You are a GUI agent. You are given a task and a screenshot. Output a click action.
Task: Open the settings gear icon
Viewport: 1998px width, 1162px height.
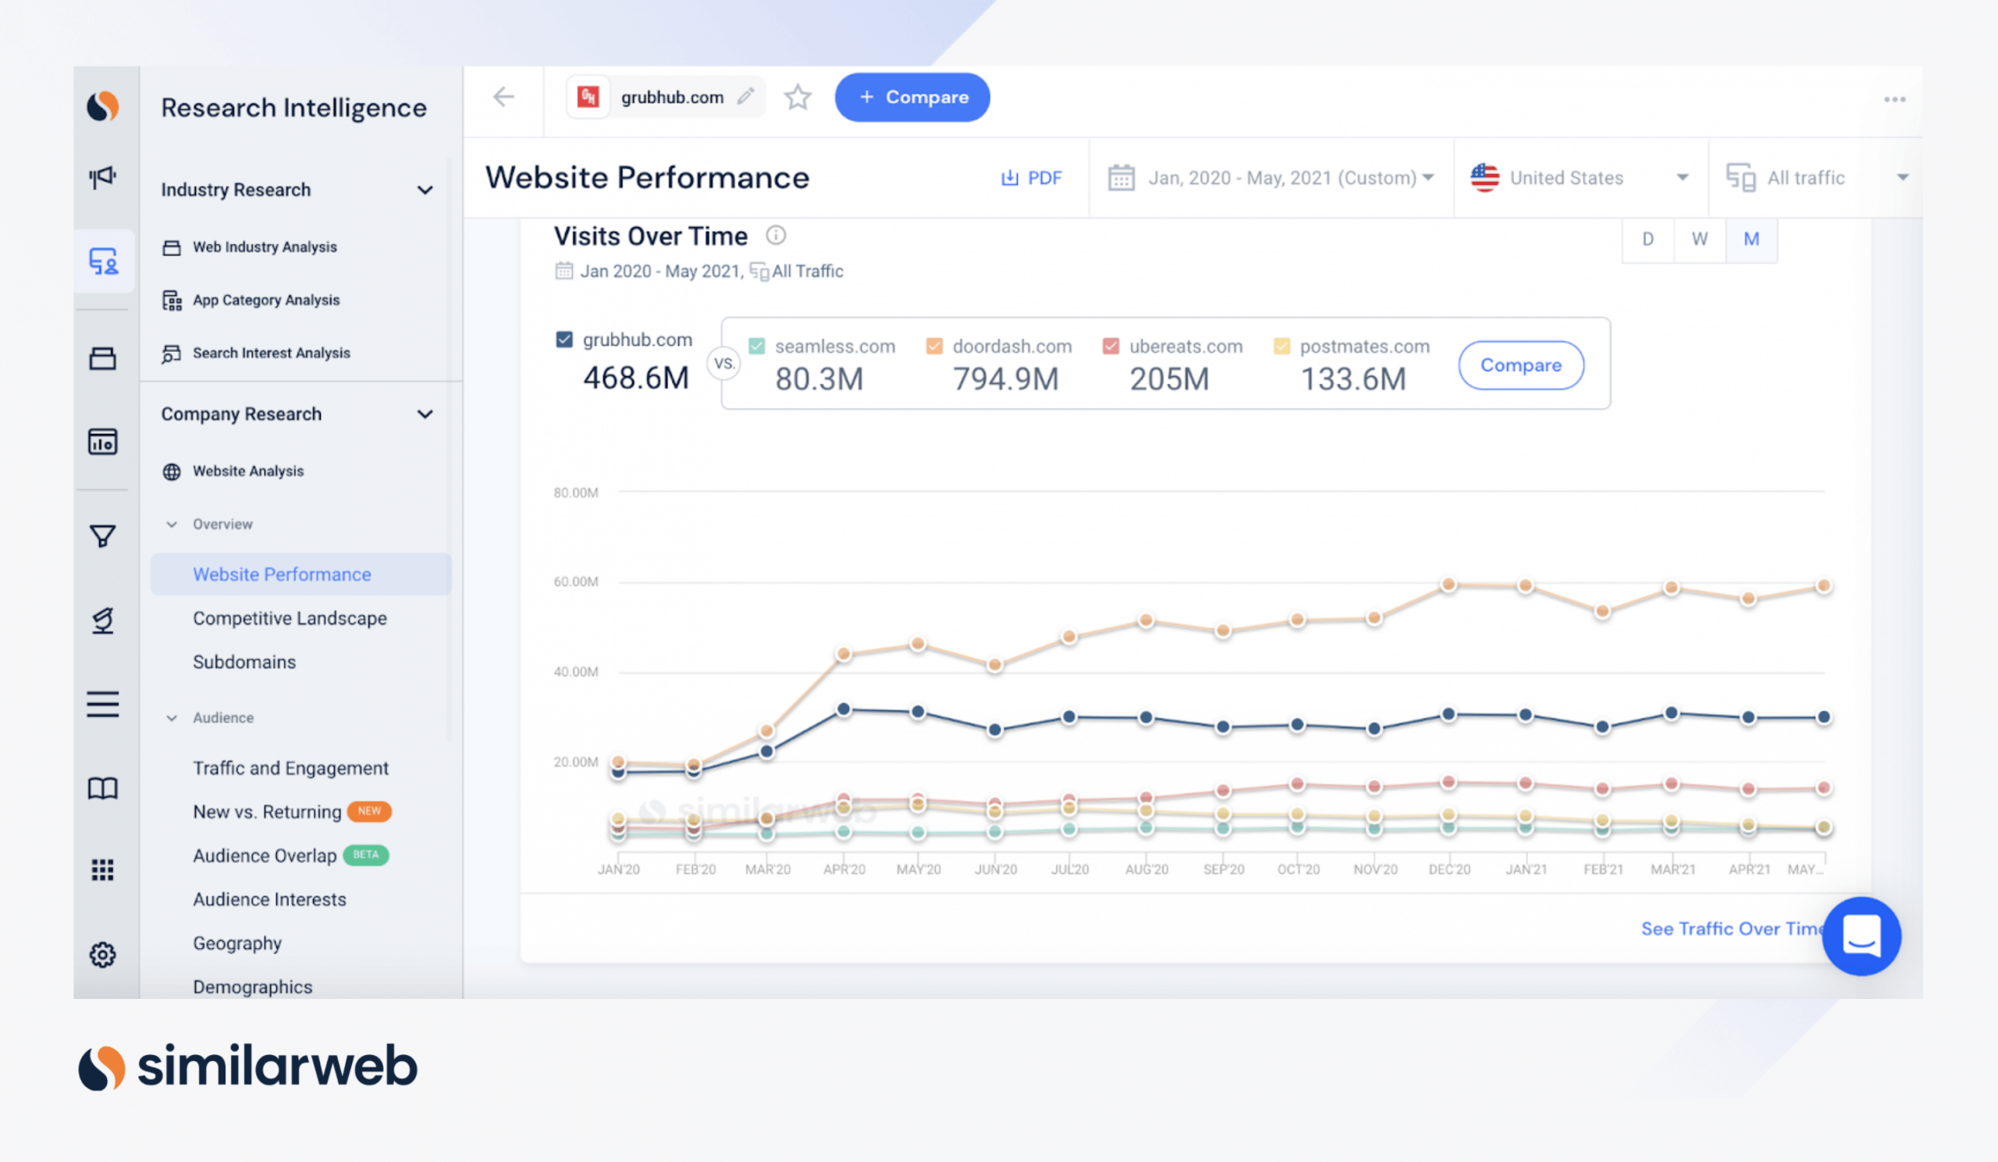coord(102,954)
